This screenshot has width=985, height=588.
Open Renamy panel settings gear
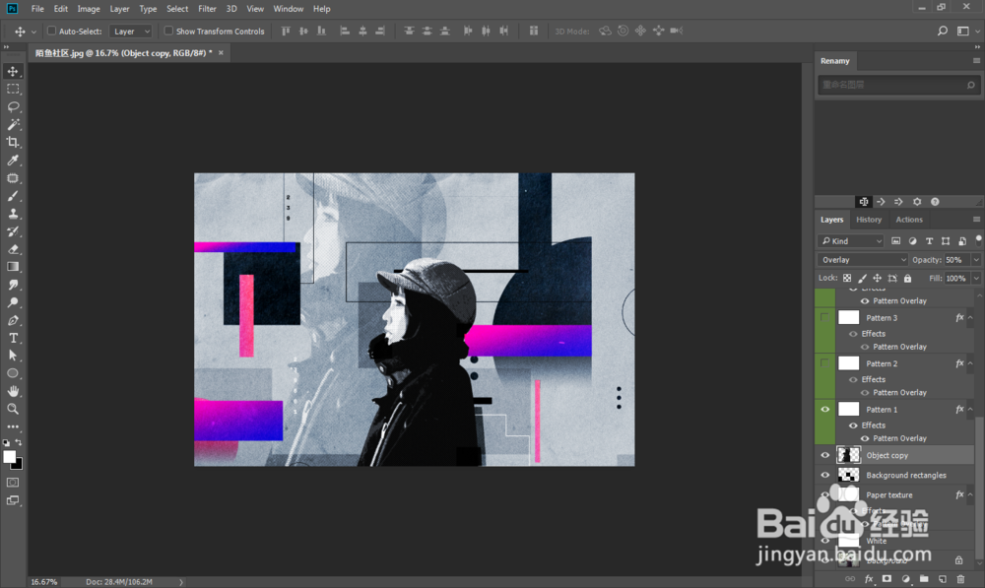917,202
